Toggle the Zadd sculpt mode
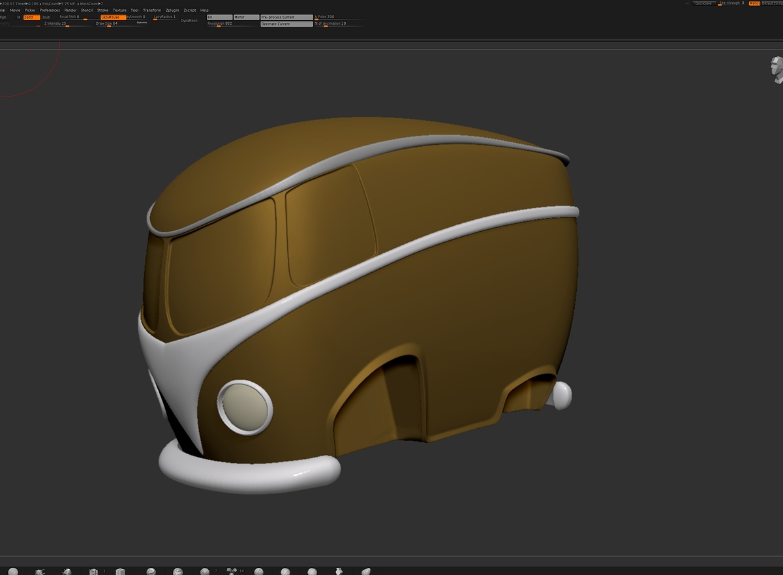783x575 pixels. pos(31,17)
